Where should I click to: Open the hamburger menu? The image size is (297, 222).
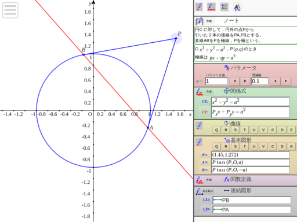pyautogui.click(x=10, y=10)
